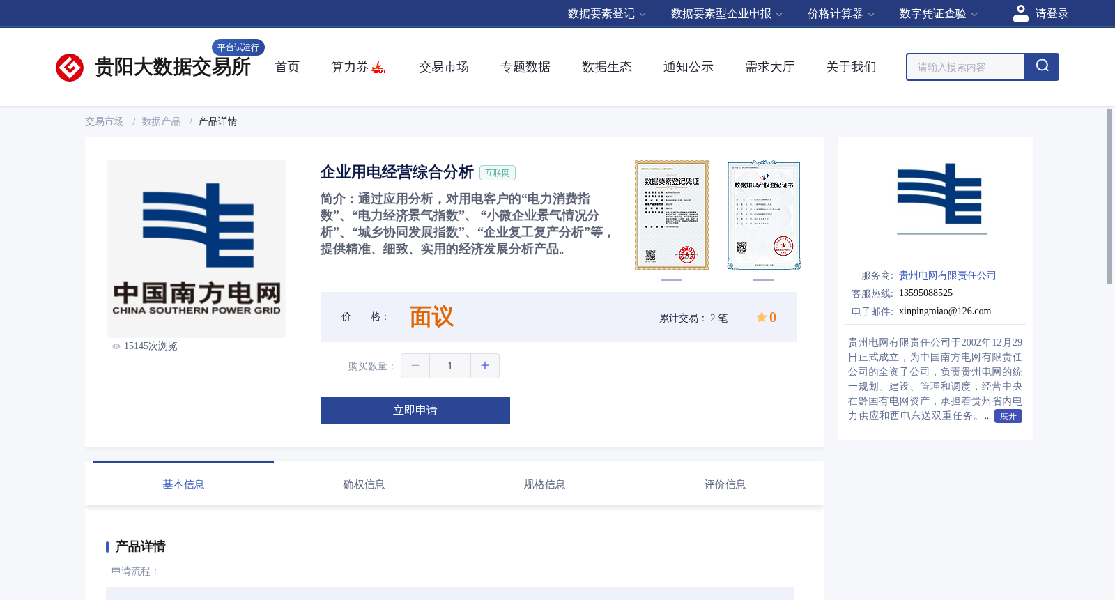Expand the 数据要素型企业申报 dropdown
The width and height of the screenshot is (1115, 600).
(x=727, y=14)
